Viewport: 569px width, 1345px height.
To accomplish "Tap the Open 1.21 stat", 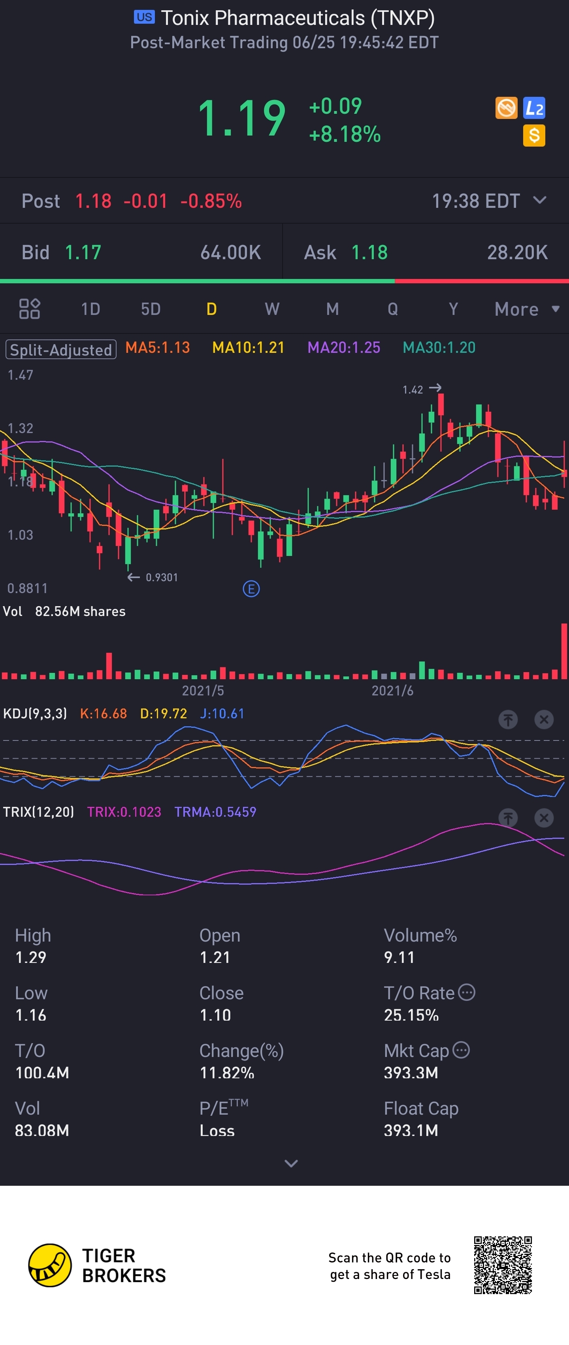I will [x=220, y=946].
